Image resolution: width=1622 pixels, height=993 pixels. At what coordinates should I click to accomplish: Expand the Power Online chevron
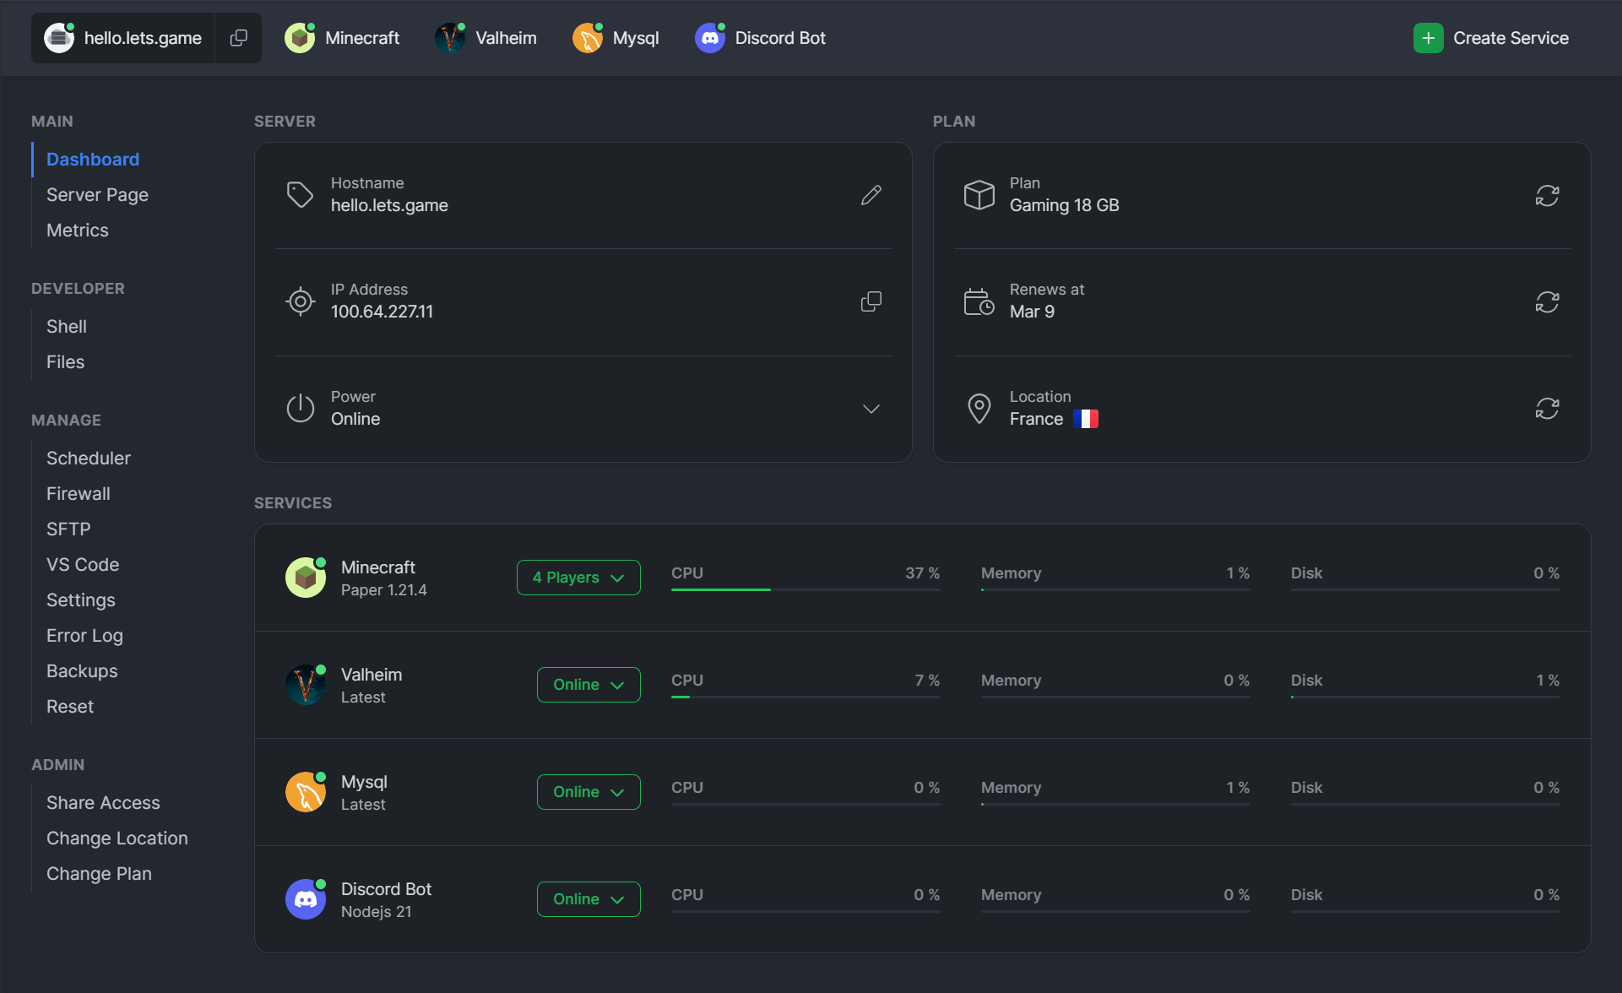(x=871, y=409)
